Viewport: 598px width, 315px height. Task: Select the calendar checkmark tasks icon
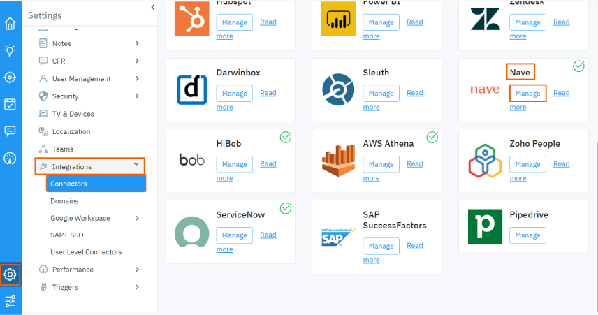pyautogui.click(x=10, y=104)
